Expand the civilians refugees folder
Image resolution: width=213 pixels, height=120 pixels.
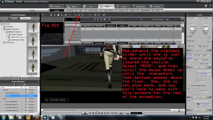(x=6, y=35)
